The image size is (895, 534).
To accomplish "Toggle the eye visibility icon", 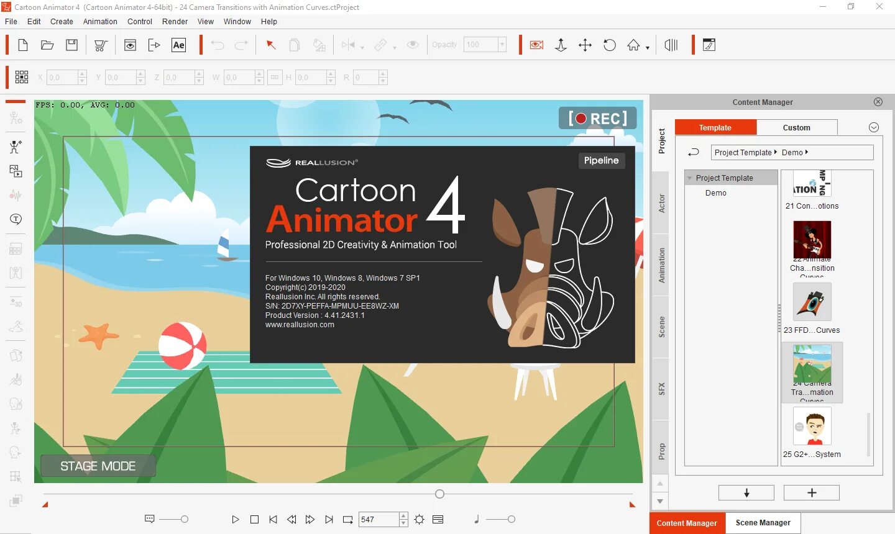I will 412,45.
